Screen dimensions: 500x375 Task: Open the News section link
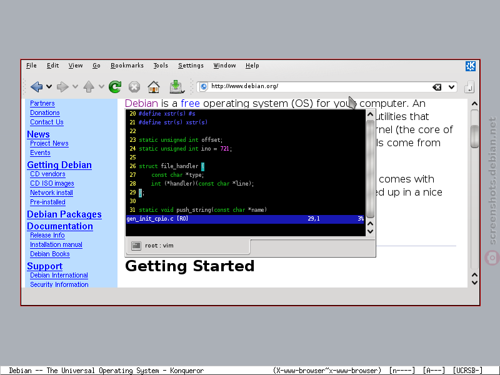coord(38,134)
